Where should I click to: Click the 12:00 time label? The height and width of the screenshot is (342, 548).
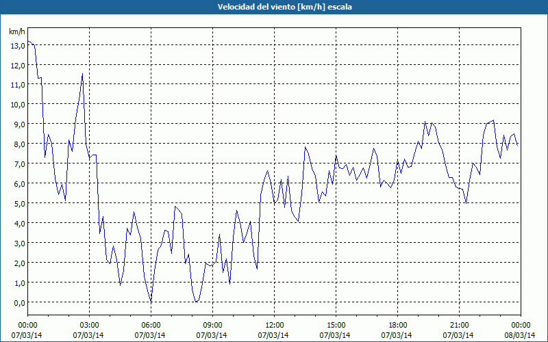point(275,326)
